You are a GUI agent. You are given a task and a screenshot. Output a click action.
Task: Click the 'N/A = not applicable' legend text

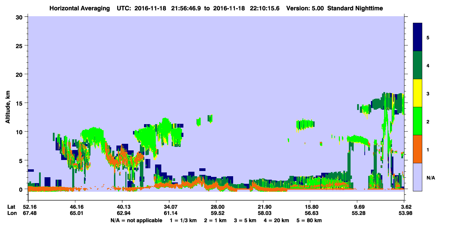(x=136, y=220)
